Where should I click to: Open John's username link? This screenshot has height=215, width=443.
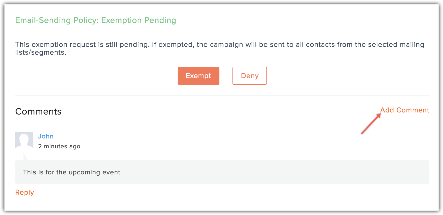click(x=46, y=136)
